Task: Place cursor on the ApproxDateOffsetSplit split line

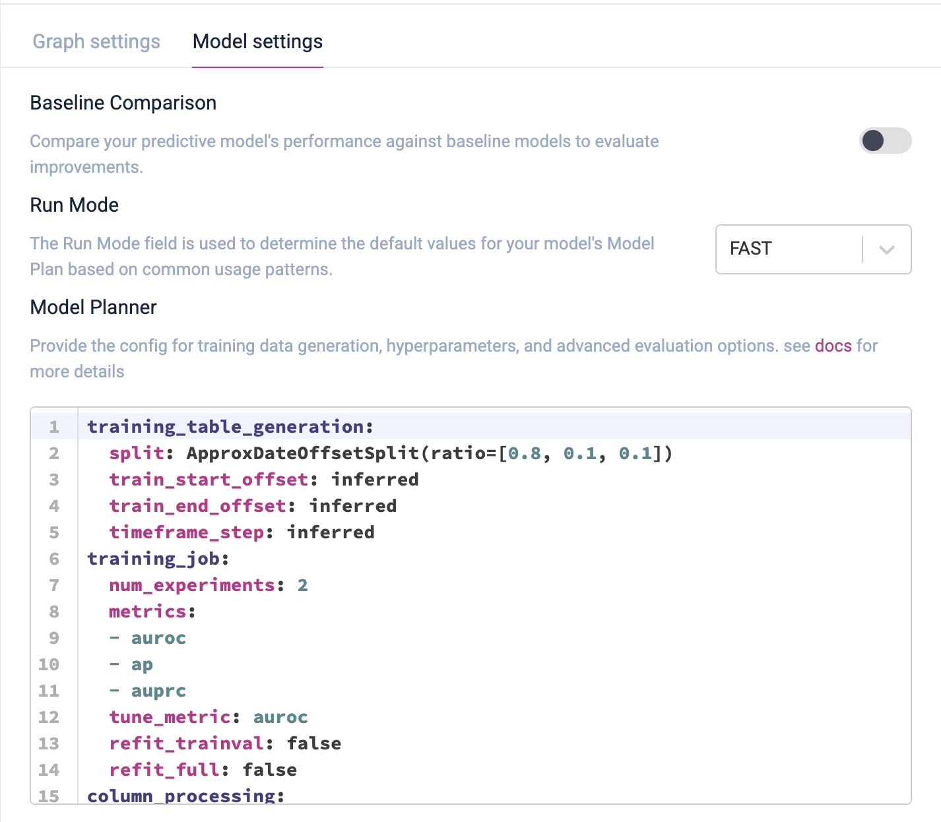Action: point(389,453)
